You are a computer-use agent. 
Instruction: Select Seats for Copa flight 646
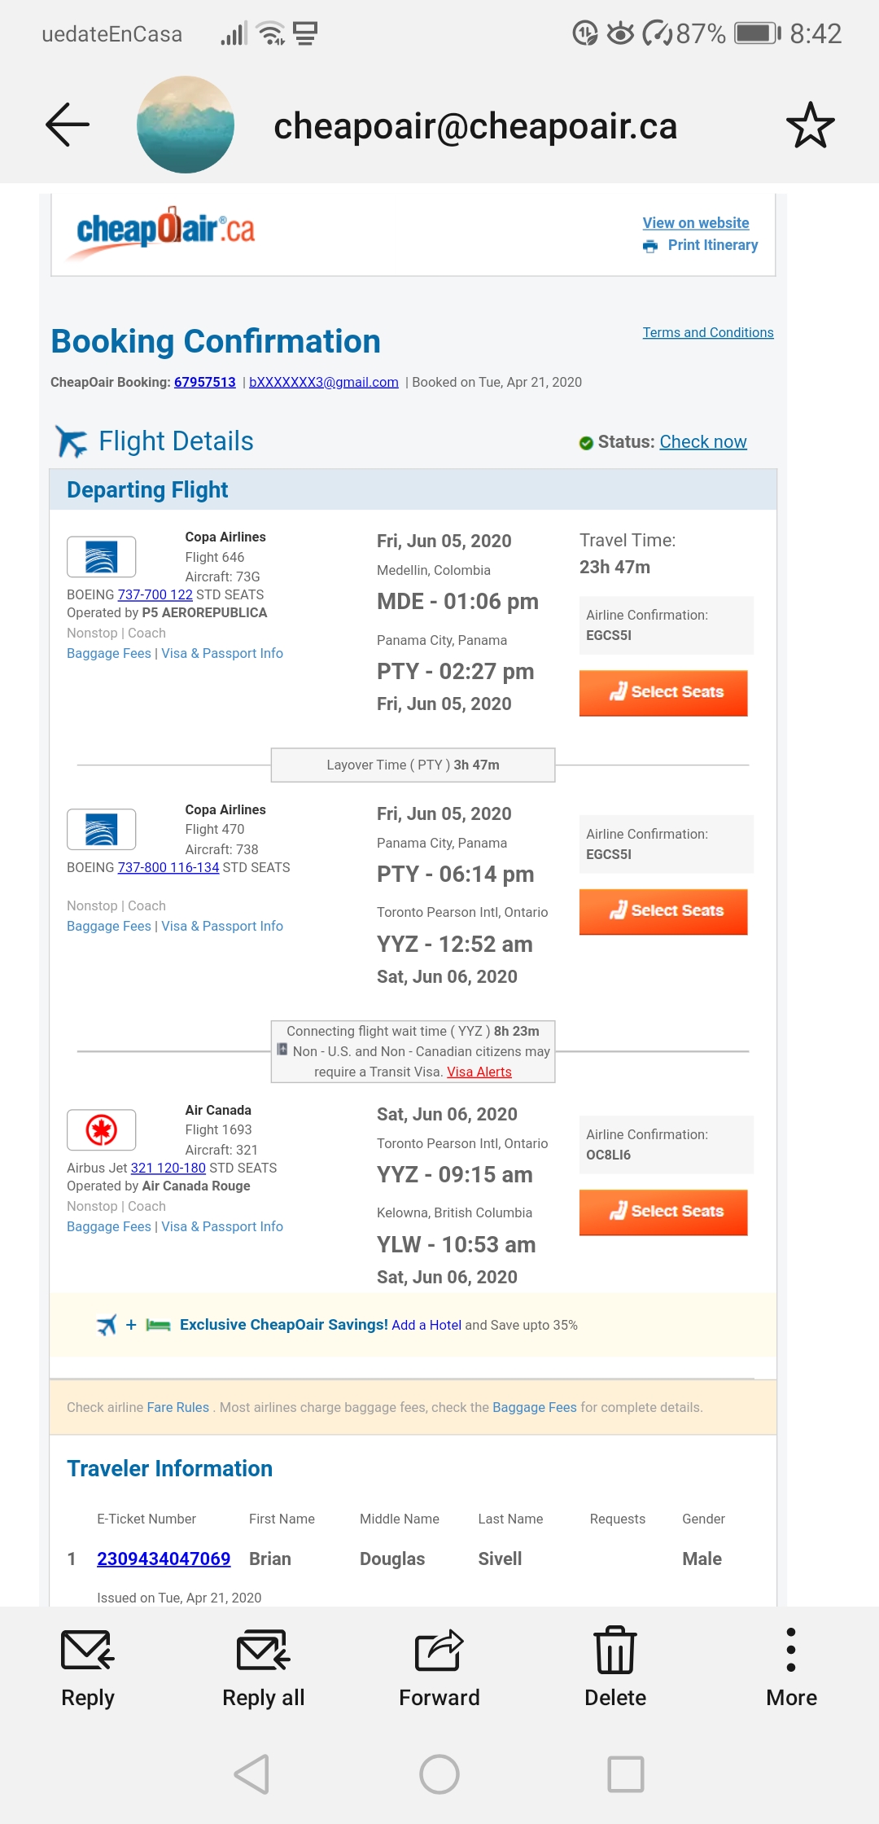click(663, 692)
